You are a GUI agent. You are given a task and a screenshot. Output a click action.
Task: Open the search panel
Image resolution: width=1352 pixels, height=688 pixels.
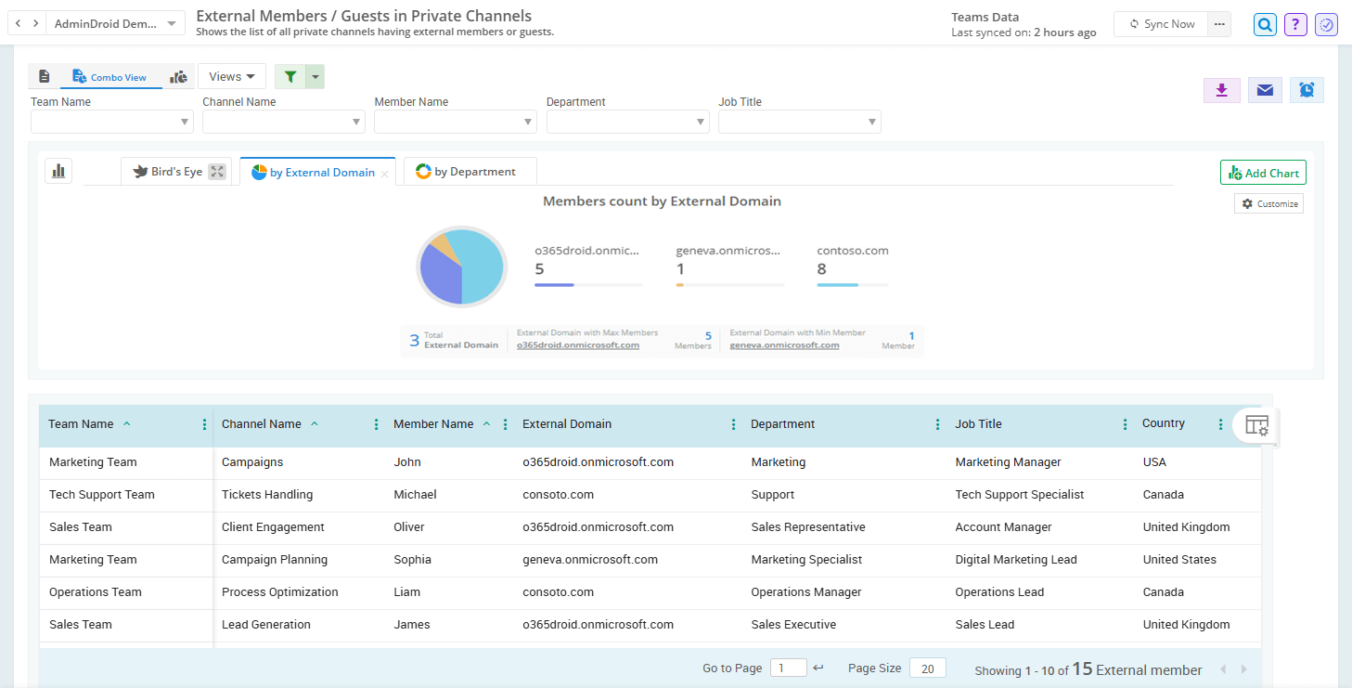[x=1264, y=24]
